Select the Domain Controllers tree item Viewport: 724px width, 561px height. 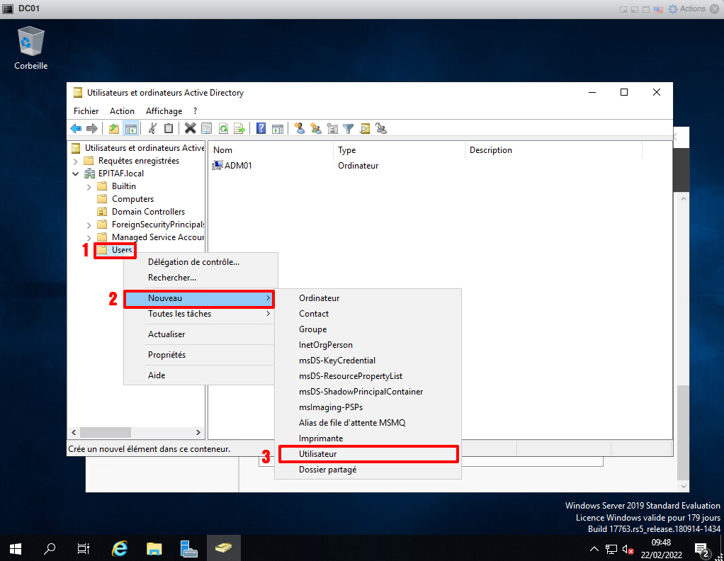click(x=148, y=212)
